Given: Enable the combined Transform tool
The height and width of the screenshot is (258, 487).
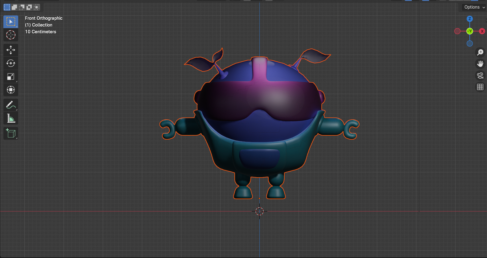Looking at the screenshot, I should [x=11, y=90].
